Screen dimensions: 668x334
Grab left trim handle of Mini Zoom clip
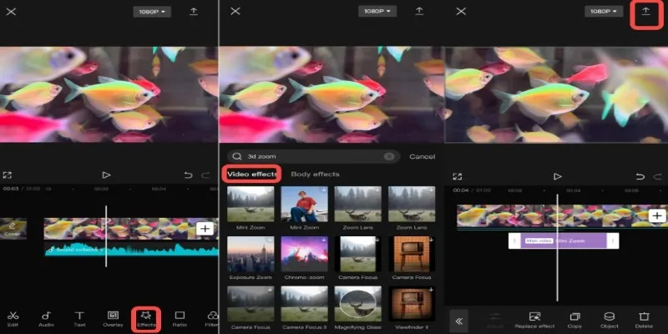click(514, 240)
